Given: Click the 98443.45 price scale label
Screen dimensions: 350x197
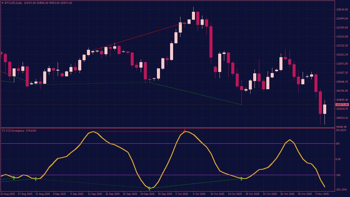Looking at the screenshot, I should tap(341, 127).
